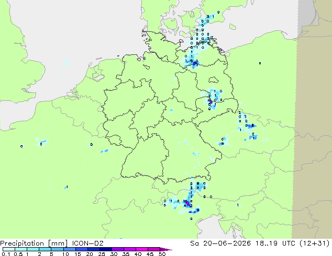Click the [mm] unit label
The height and width of the screenshot is (256, 332).
tap(58, 243)
